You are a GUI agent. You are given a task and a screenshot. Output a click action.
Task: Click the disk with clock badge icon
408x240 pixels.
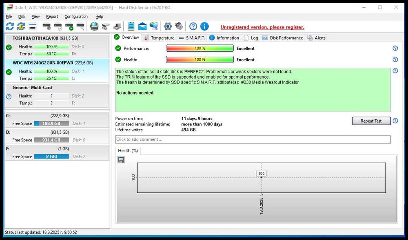point(58,26)
